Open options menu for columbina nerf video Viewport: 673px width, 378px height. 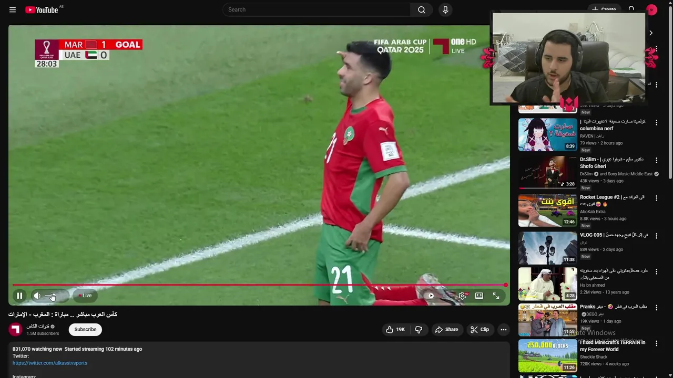656,122
